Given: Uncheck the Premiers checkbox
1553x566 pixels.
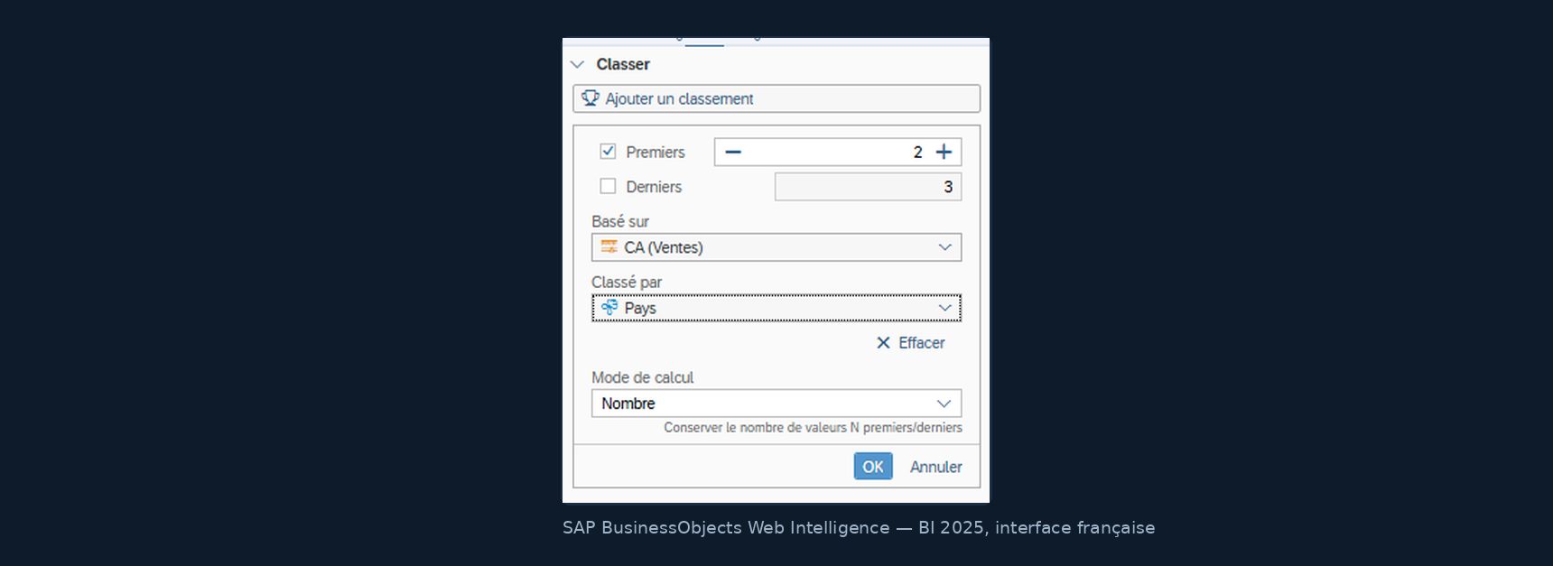Looking at the screenshot, I should [x=608, y=152].
